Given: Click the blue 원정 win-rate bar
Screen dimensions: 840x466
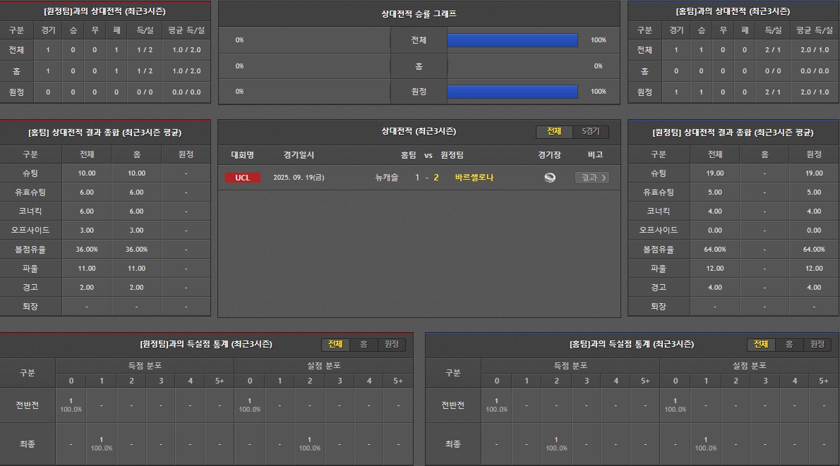Looking at the screenshot, I should 512,92.
